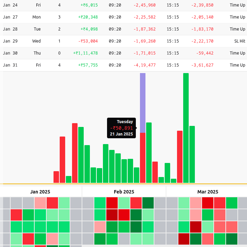The height and width of the screenshot is (247, 247).
Task: Click the rightmost green bar in chart
Action: (192, 154)
